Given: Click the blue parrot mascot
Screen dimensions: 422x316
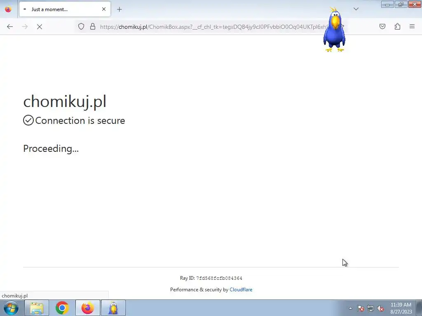Looking at the screenshot, I should 334,30.
